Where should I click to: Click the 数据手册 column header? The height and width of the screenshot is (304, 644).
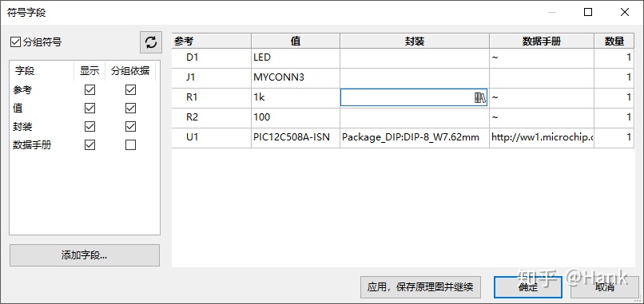(541, 41)
